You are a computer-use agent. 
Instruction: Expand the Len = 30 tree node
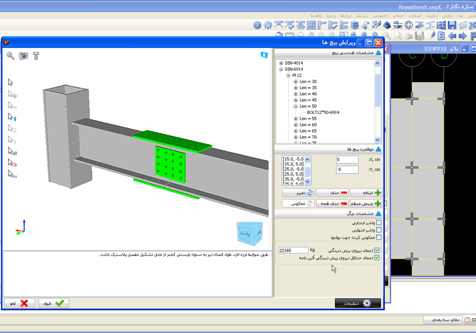click(x=296, y=81)
